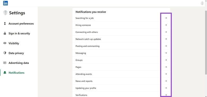Expand the Hiring someone arrow
This screenshot has width=207, height=97.
[x=166, y=25]
